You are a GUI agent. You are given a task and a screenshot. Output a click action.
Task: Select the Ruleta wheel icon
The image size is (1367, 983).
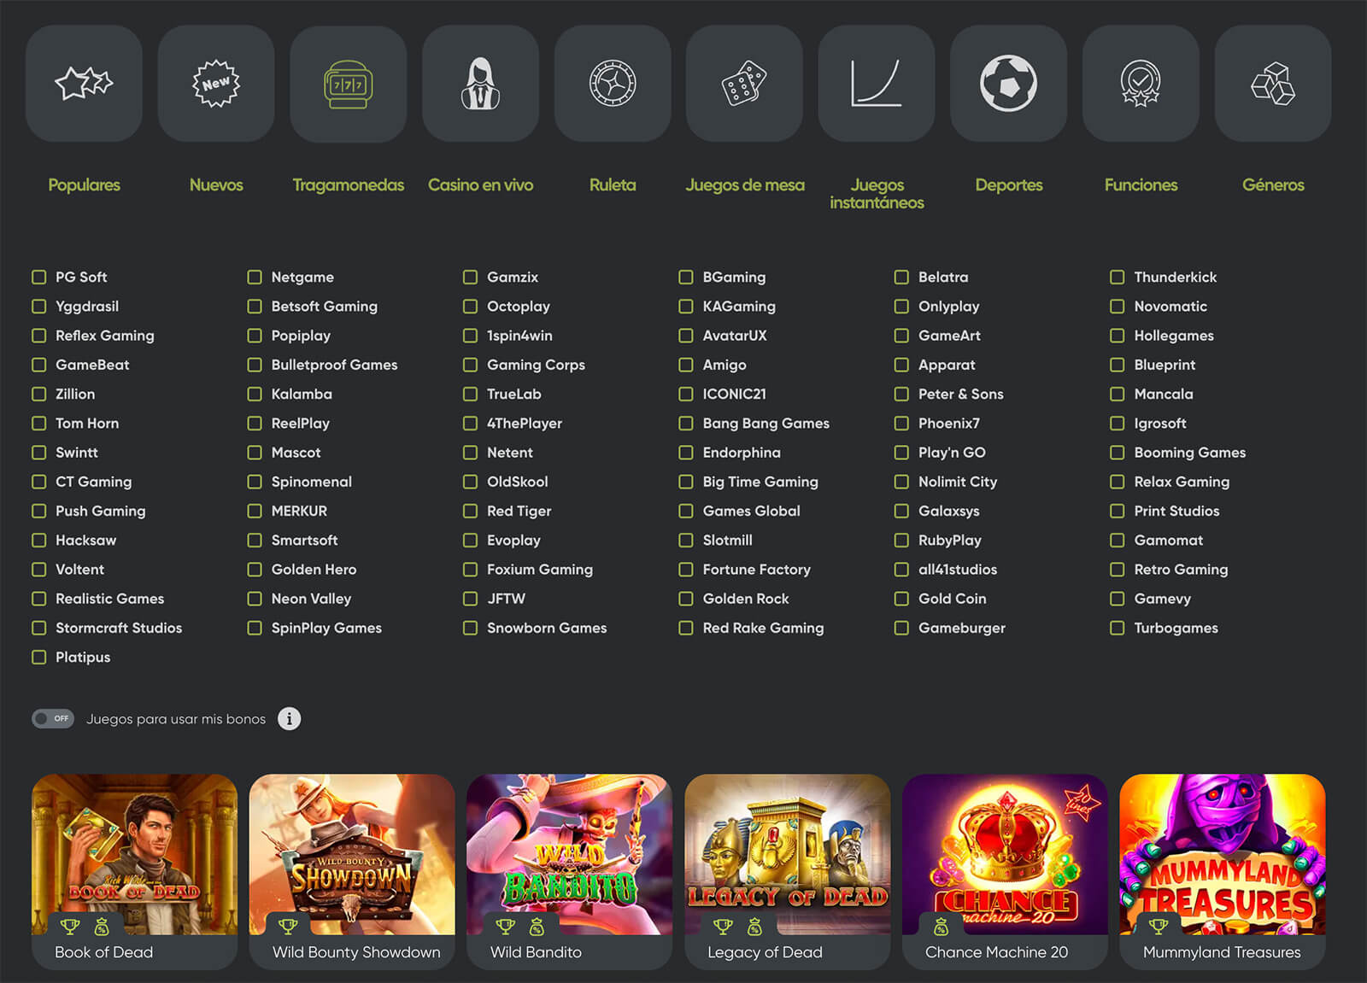coord(613,84)
